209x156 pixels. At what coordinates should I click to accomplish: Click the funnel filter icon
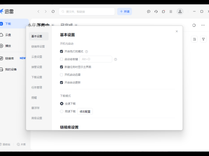(204, 39)
